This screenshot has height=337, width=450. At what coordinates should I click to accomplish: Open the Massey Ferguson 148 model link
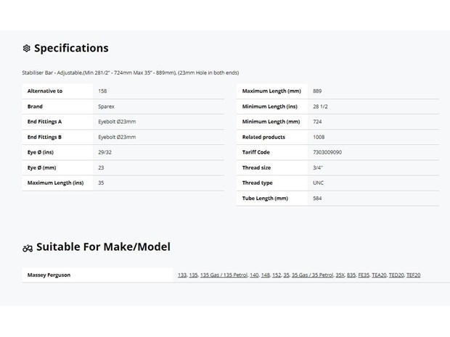tap(266, 275)
